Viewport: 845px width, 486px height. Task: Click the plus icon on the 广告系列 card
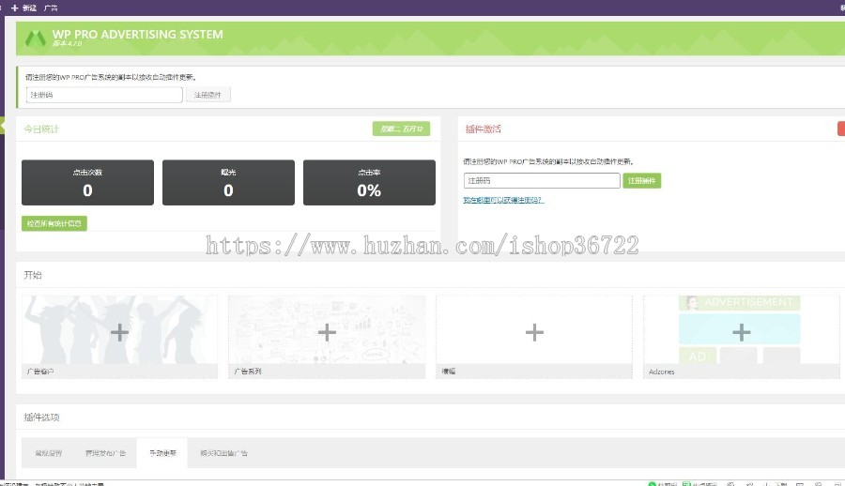327,332
